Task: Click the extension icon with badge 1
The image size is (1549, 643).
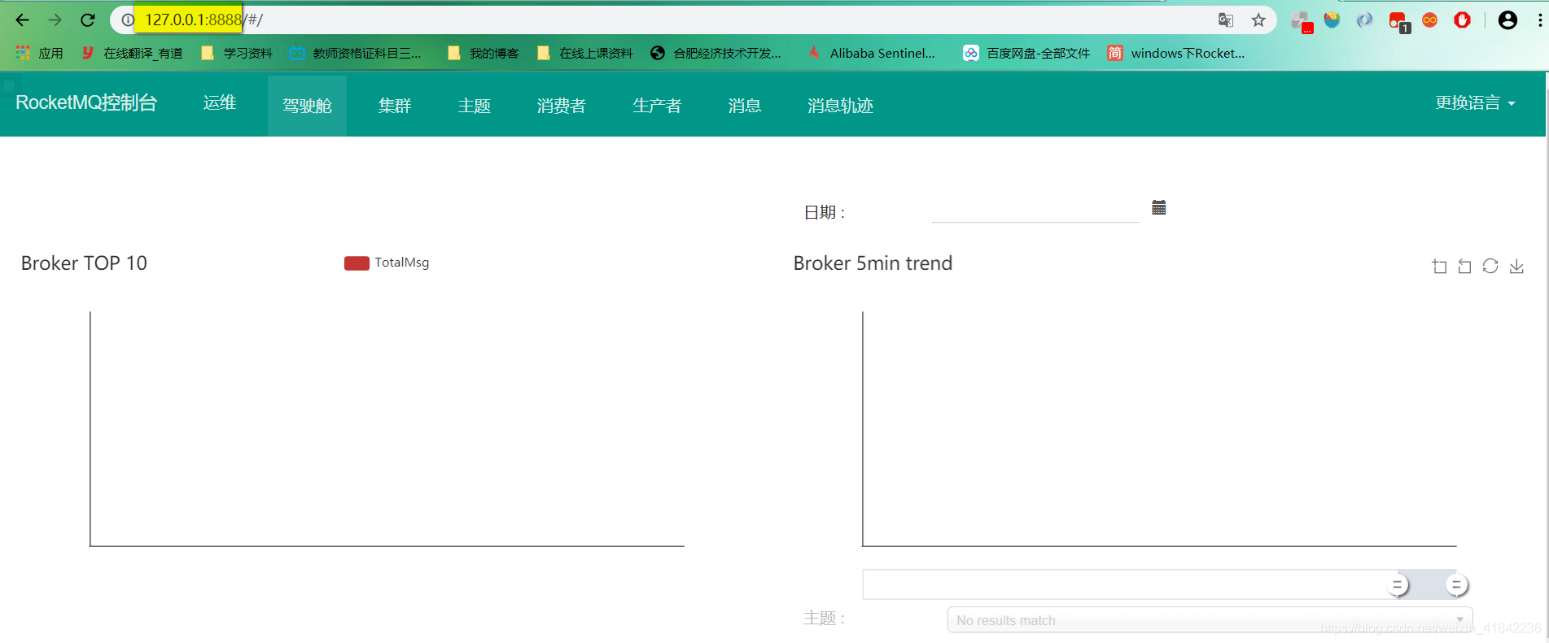Action: (1399, 22)
